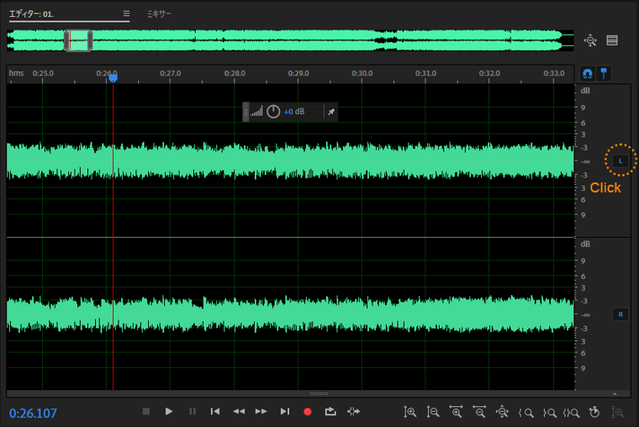639x427 pixels.
Task: Click the greyed zoom icon at toolbar end
Action: (618, 412)
